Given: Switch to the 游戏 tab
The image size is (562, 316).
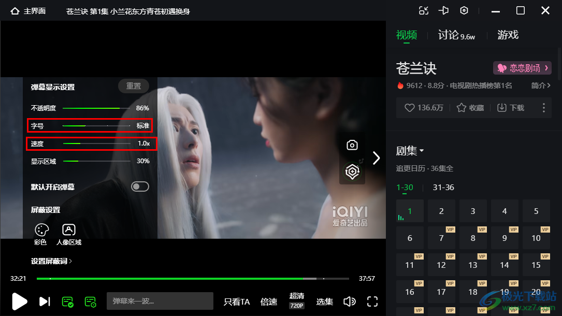Looking at the screenshot, I should point(508,35).
